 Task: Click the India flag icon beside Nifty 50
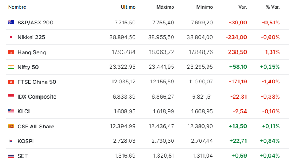[11, 67]
